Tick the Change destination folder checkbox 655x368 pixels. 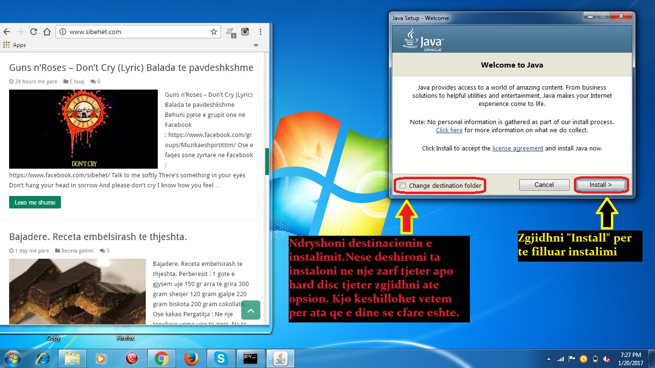(403, 185)
